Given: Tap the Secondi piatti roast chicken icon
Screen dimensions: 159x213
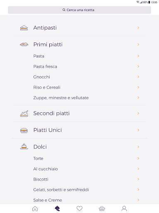Looking at the screenshot, I should 24,114.
